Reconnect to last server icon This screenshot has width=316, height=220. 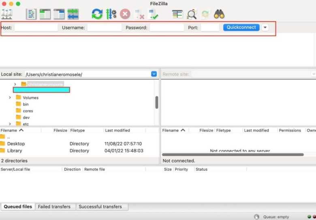coord(153,15)
